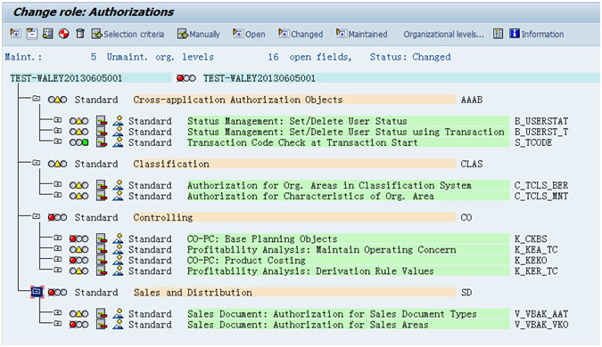
Task: Click the user icon in the C_TCLS_BER row
Action: click(119, 185)
